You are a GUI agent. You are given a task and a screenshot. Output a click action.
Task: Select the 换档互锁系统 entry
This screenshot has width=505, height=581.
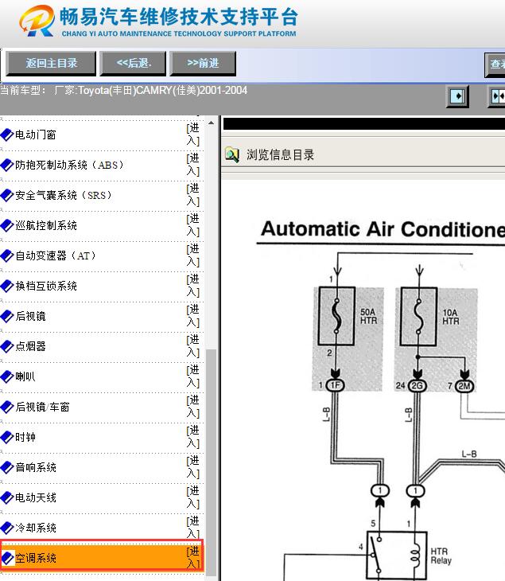pyautogui.click(x=46, y=286)
